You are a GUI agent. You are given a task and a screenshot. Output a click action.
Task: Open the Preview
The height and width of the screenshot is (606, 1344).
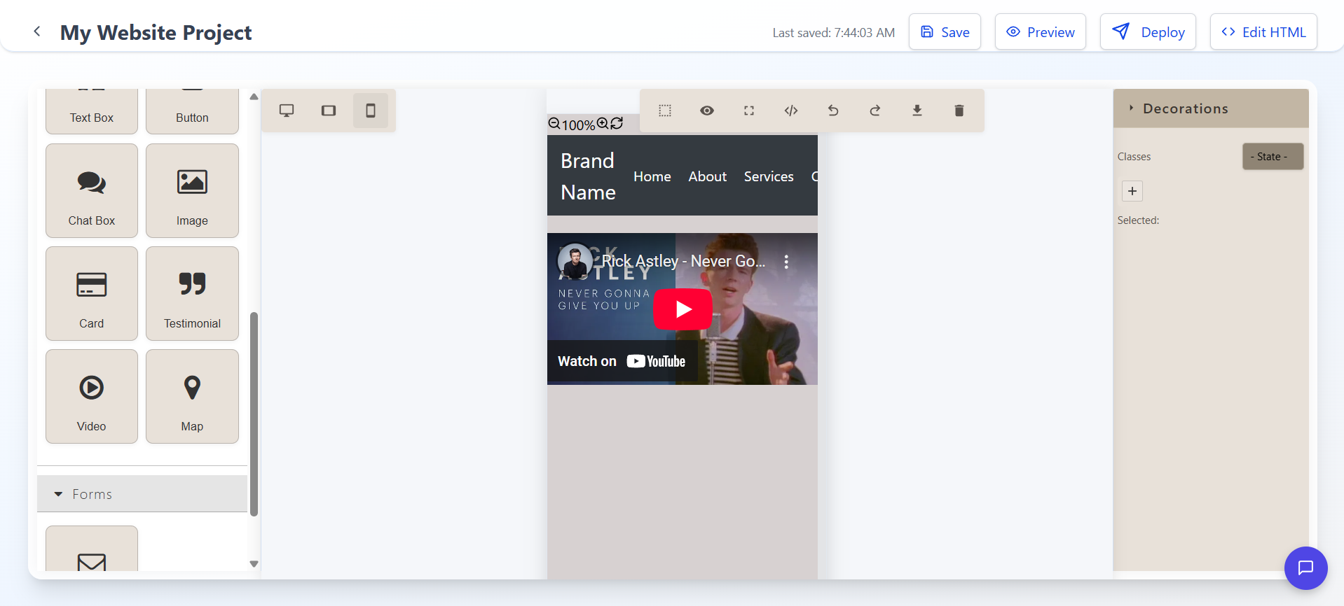[x=1041, y=32]
